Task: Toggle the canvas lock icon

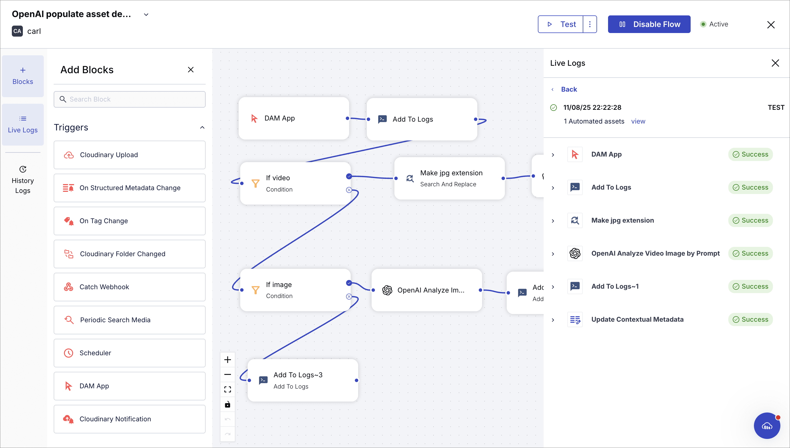Action: pos(227,404)
